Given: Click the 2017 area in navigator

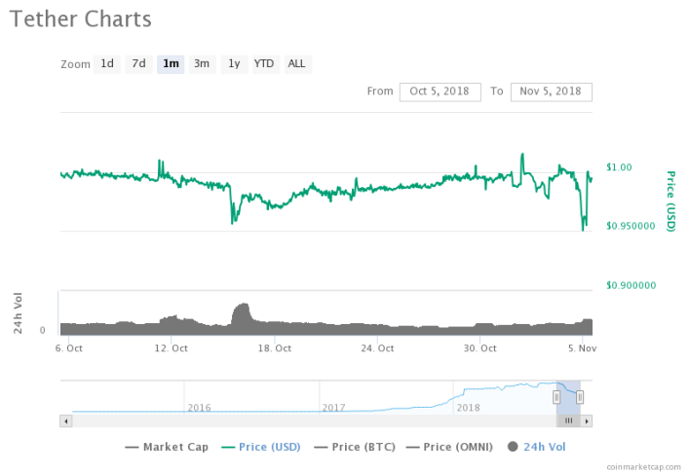Looking at the screenshot, I should (x=333, y=408).
